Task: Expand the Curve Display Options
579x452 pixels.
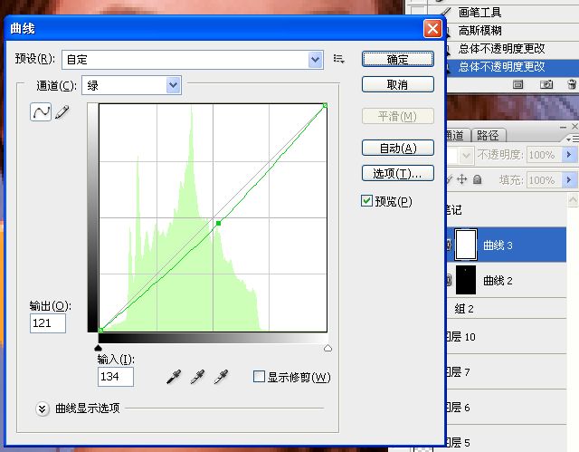Action: 43,409
